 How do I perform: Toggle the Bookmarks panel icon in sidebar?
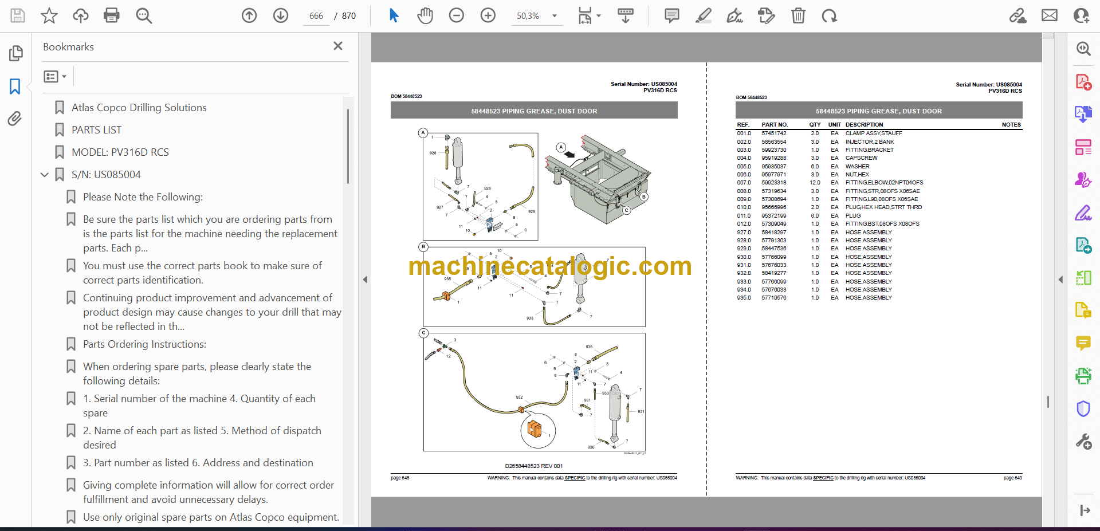15,86
